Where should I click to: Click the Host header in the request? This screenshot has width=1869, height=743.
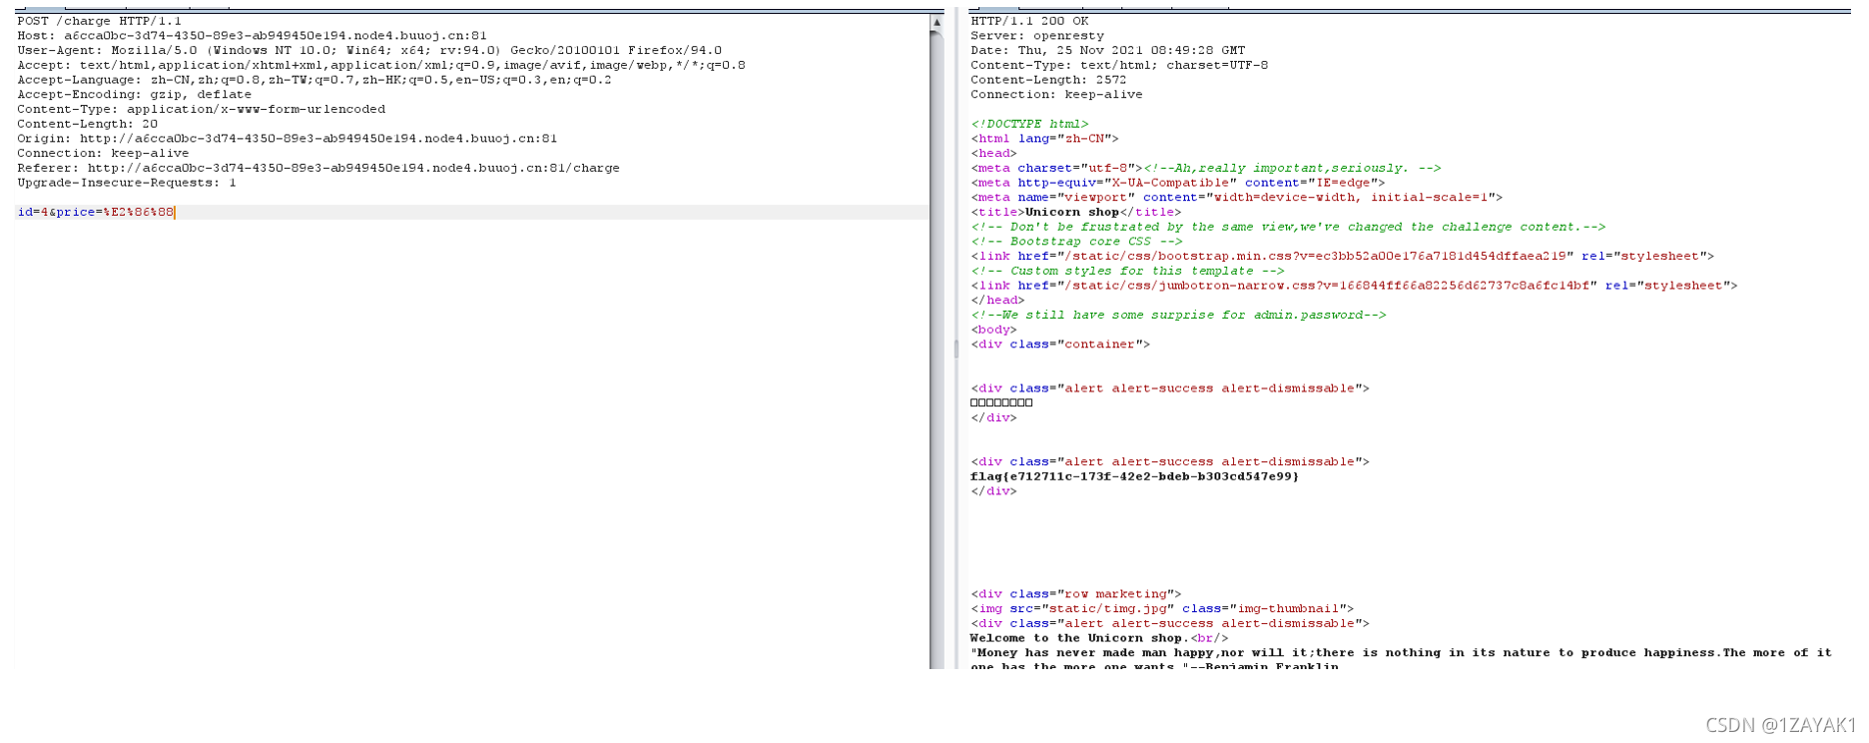pyautogui.click(x=252, y=36)
